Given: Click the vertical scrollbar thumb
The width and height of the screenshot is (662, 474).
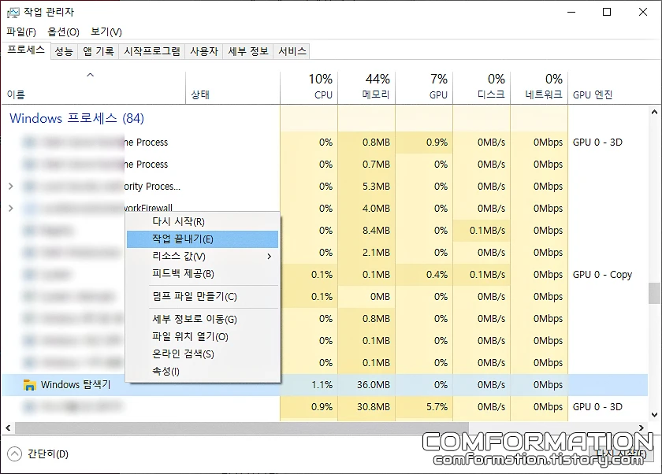Looking at the screenshot, I should (x=654, y=293).
